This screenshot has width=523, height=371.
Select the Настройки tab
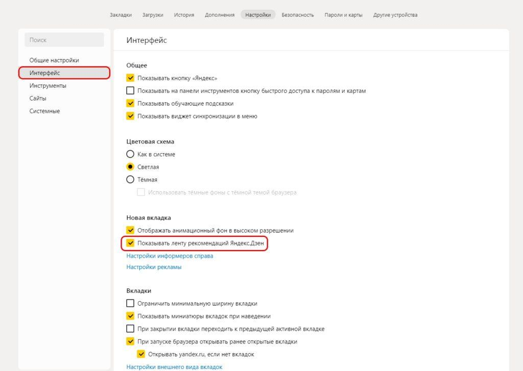point(258,15)
